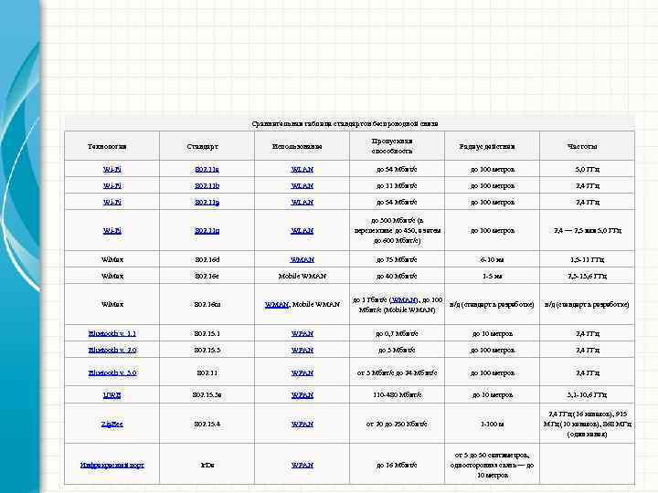The width and height of the screenshot is (658, 493).
Task: Click the table caption about беспроводной связи
Action: [x=345, y=123]
